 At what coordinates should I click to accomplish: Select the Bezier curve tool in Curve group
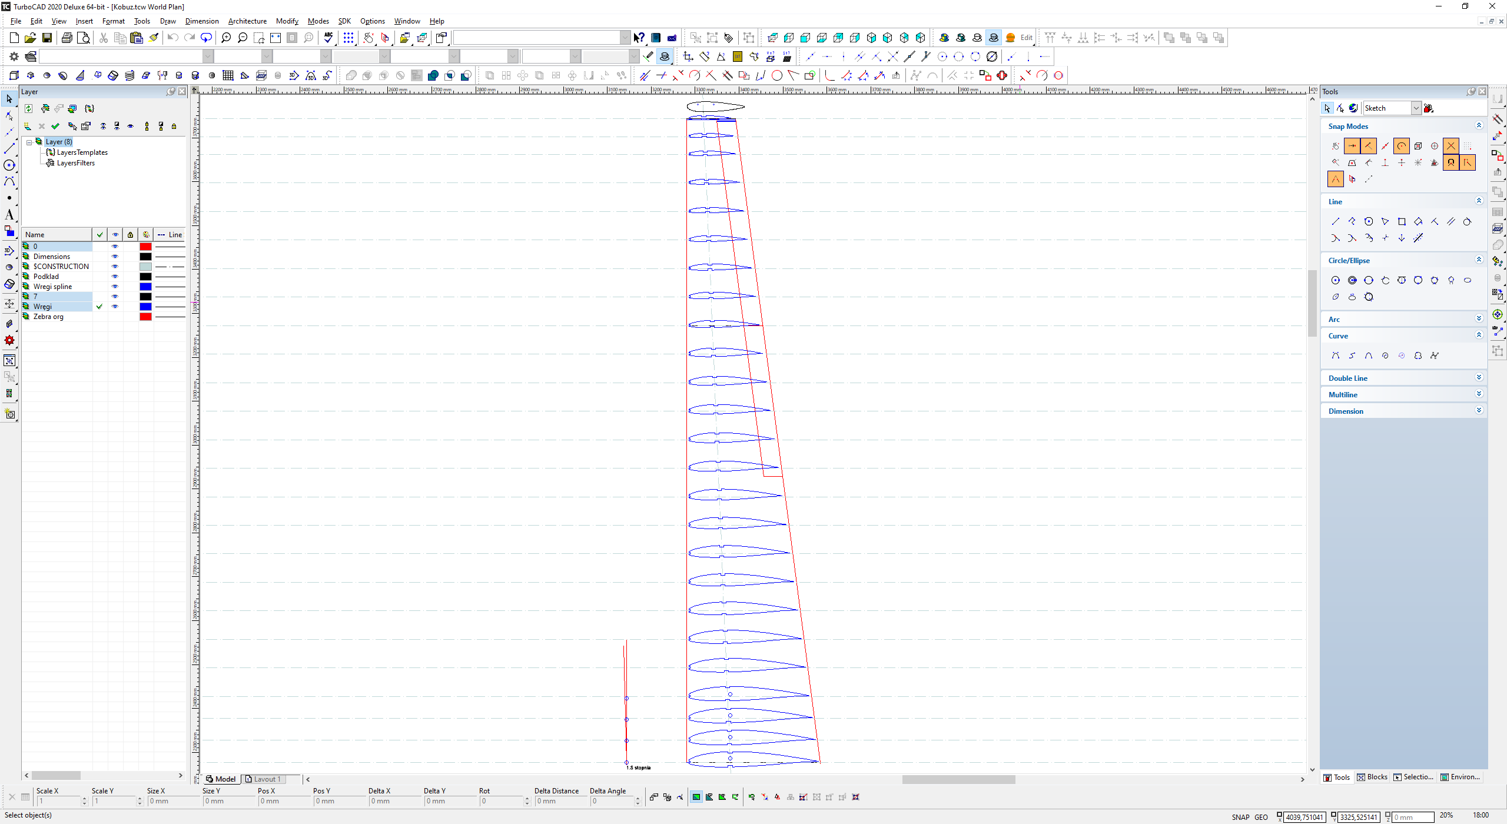(1336, 355)
